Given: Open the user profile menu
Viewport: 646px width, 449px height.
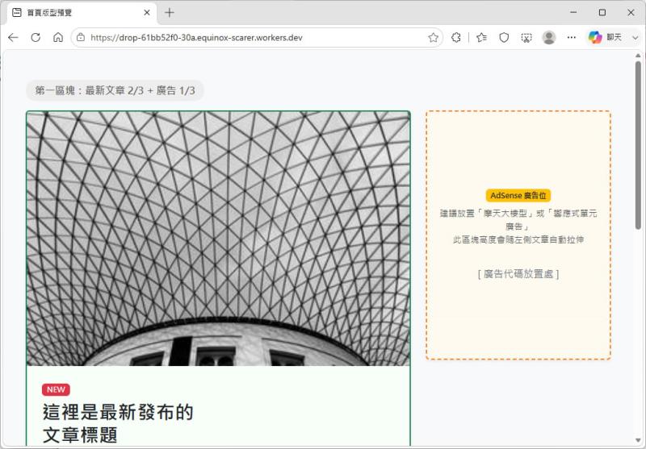Looking at the screenshot, I should 549,37.
